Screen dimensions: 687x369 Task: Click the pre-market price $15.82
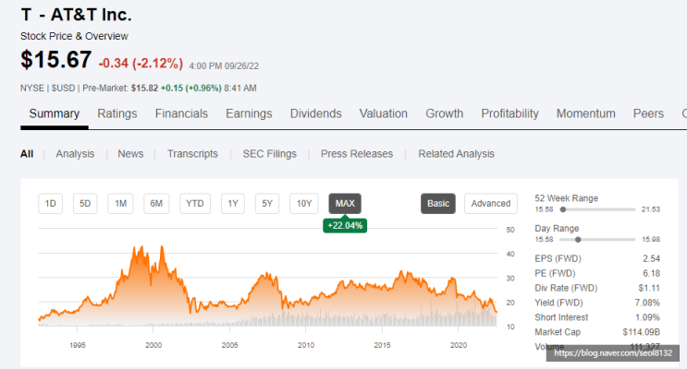point(144,89)
